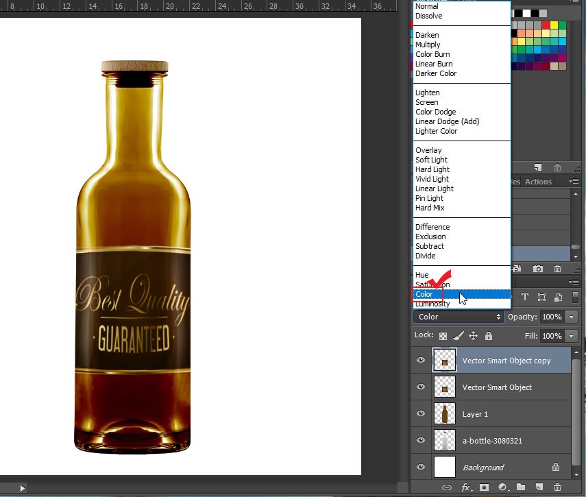
Task: Click the link layers icon
Action: [447, 487]
